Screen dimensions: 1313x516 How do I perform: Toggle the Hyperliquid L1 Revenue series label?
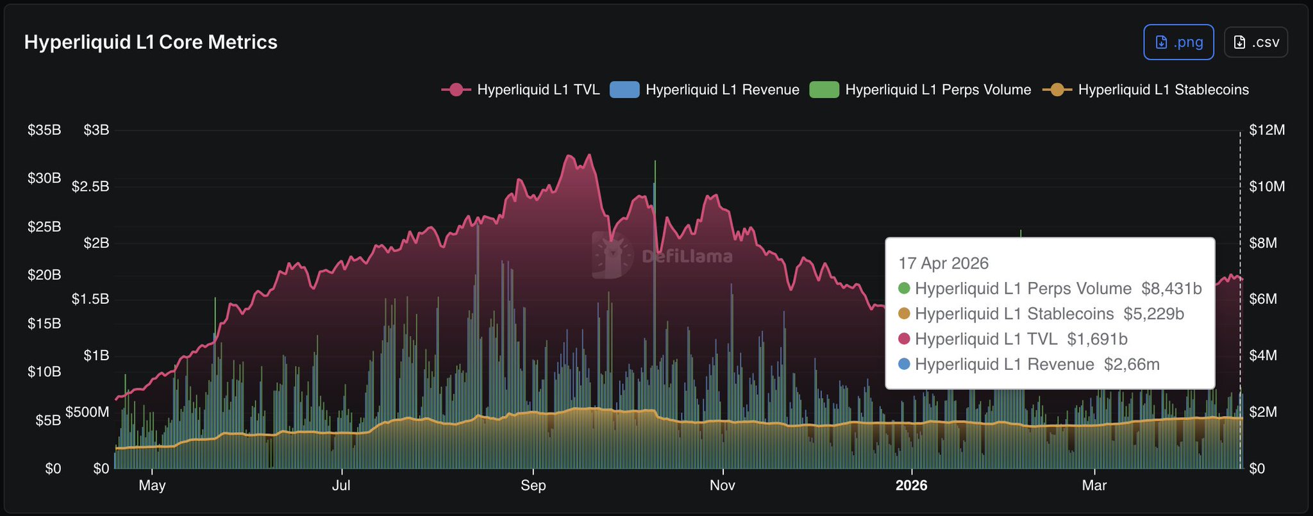[722, 90]
